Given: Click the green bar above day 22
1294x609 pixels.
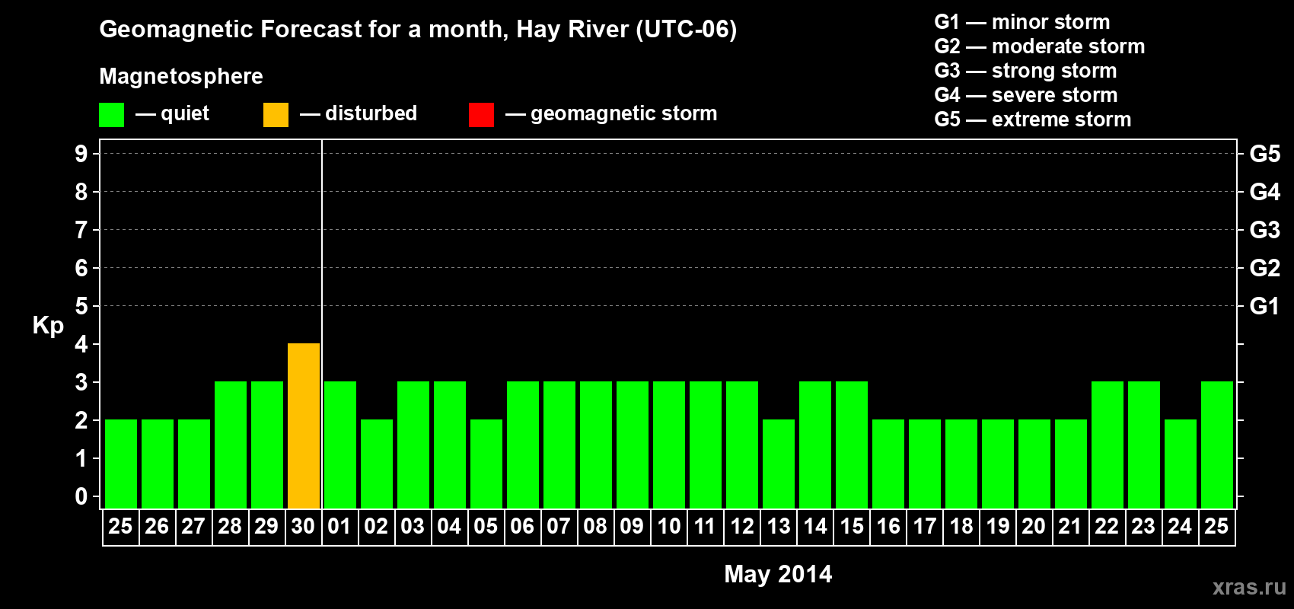Looking at the screenshot, I should click(x=1108, y=445).
